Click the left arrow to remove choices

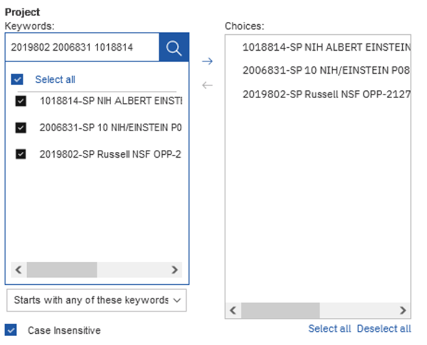click(207, 85)
